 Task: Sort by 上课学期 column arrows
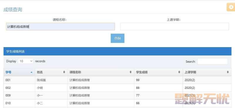(x=228, y=72)
